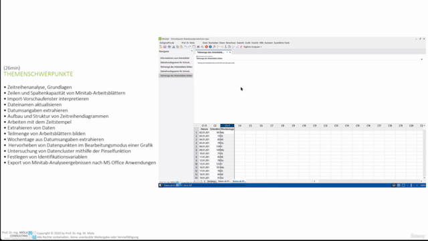This screenshot has height=241, width=428.
Task: Switch to the Rohdaten worksheet tab
Action: 211,181
